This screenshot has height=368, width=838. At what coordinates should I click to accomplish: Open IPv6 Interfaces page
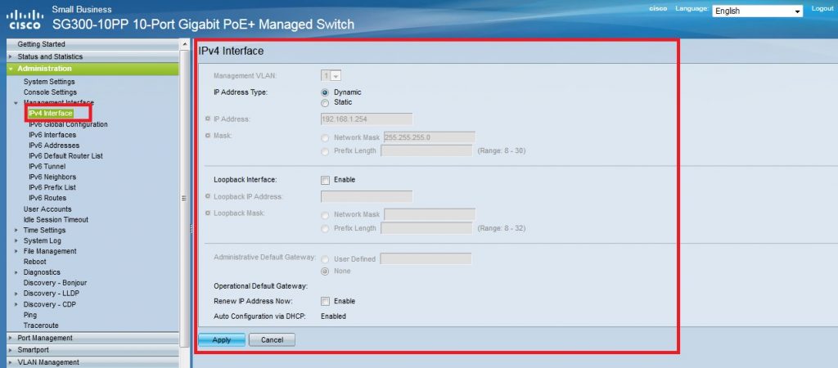click(52, 135)
